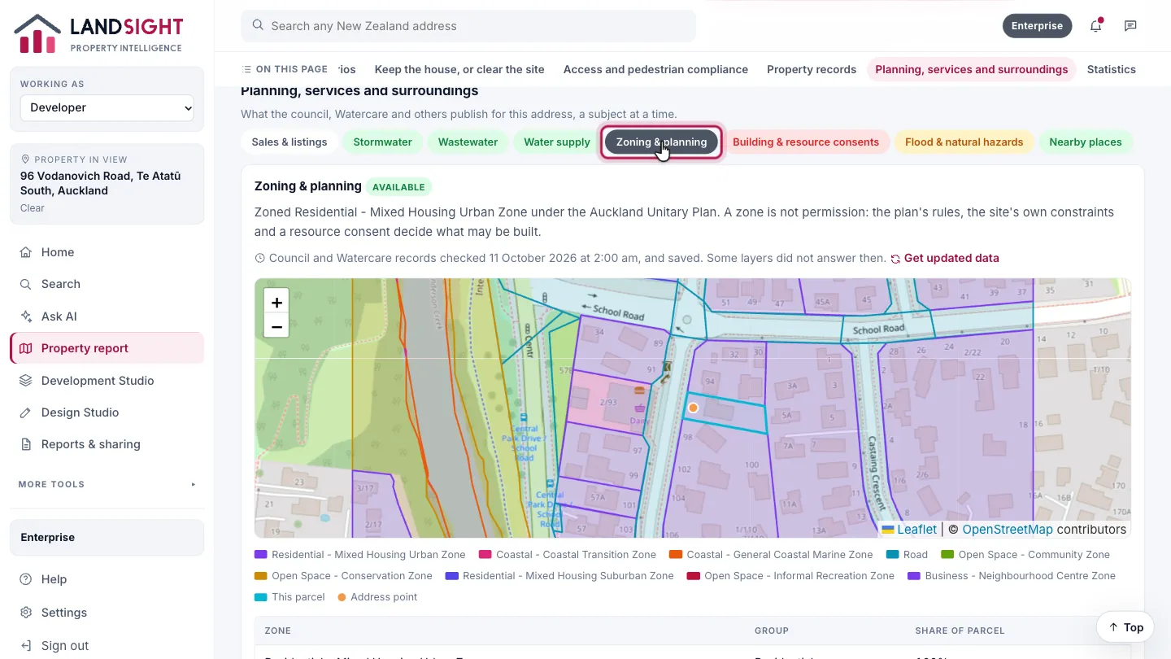The image size is (1171, 659).
Task: Click the LandSight logo
Action: click(98, 34)
